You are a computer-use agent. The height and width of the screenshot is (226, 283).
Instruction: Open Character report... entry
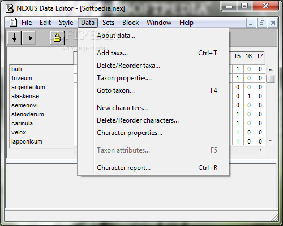pos(153,168)
